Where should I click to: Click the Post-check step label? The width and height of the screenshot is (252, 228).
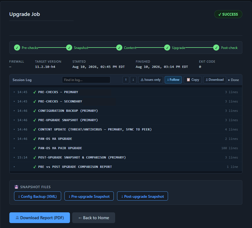coord(229,48)
